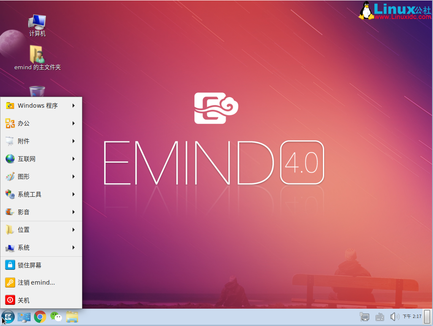Expand the 互联网 submenu arrow
This screenshot has width=433, height=326.
pyautogui.click(x=73, y=159)
